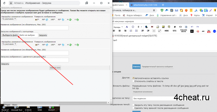Click the hash # code tag icon
217x112 pixels.
coord(175,27)
